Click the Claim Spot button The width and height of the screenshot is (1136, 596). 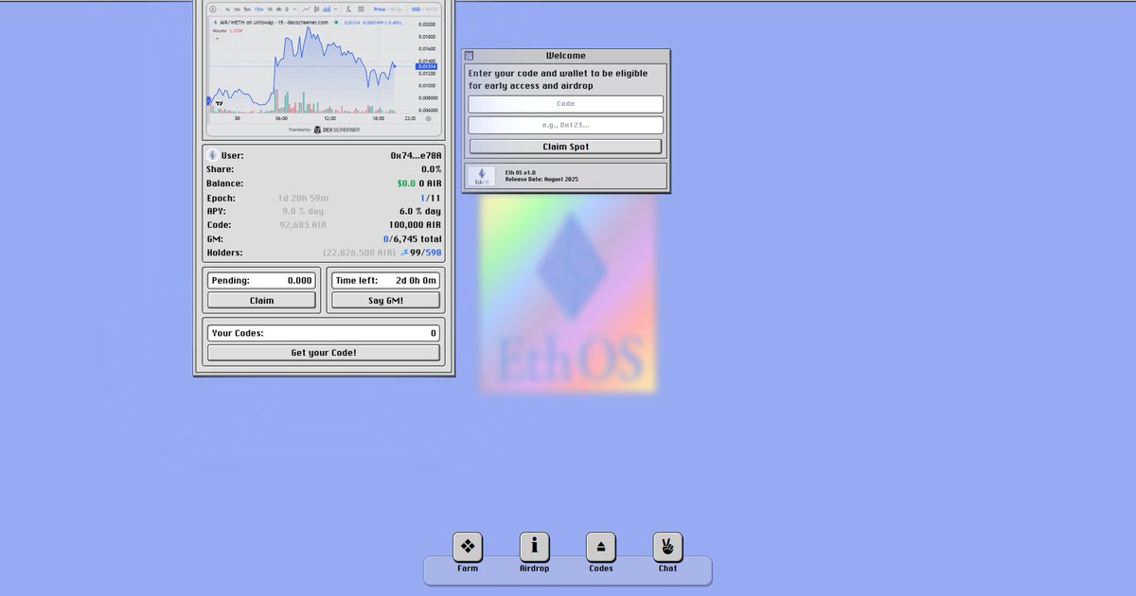pos(566,147)
